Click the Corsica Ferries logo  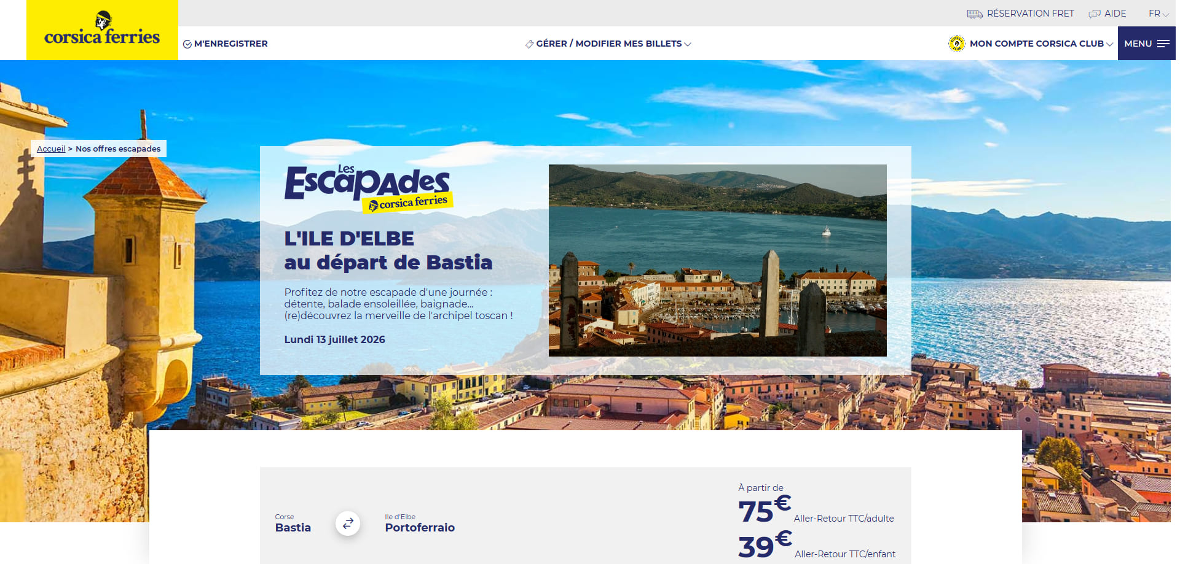[102, 29]
